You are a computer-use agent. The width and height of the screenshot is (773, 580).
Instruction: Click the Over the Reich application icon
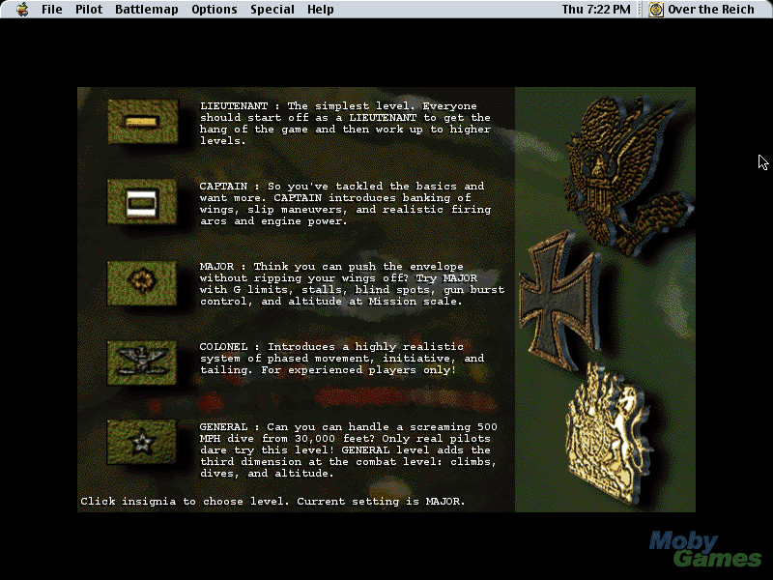pos(656,10)
